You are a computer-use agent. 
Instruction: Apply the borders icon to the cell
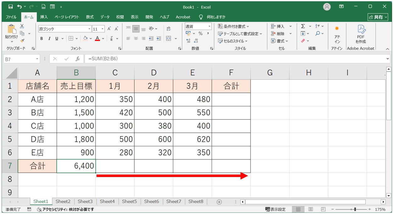coord(71,38)
